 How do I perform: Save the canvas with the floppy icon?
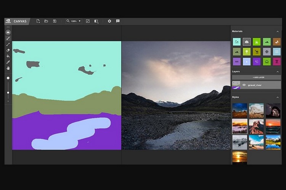click(x=55, y=21)
